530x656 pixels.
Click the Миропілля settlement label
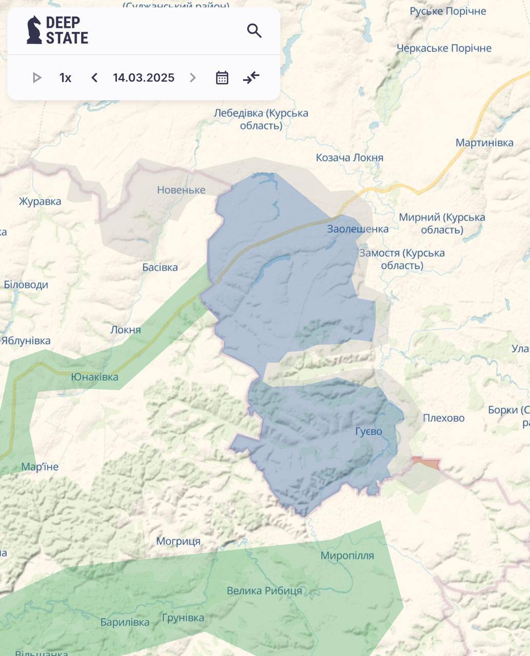tap(347, 556)
